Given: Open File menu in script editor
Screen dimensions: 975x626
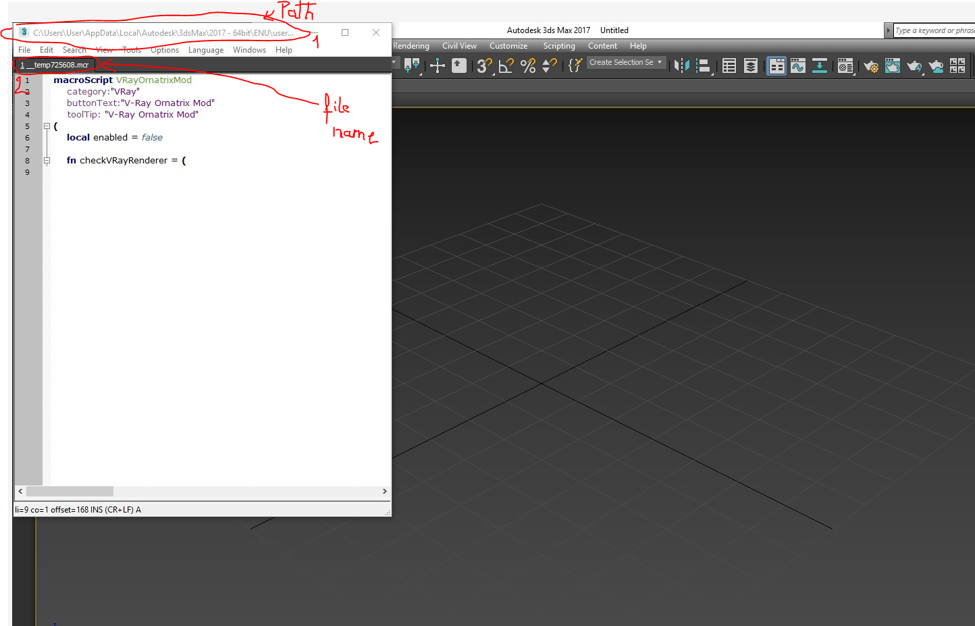Looking at the screenshot, I should click(x=24, y=50).
